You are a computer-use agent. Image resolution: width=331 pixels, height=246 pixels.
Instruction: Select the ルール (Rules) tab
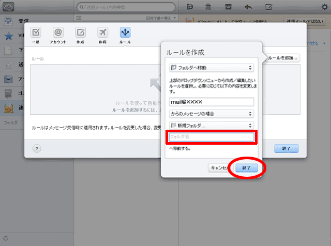pos(125,35)
